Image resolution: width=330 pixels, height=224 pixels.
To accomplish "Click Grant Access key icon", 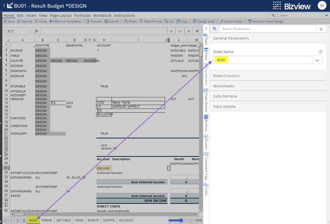I will tap(221, 21).
